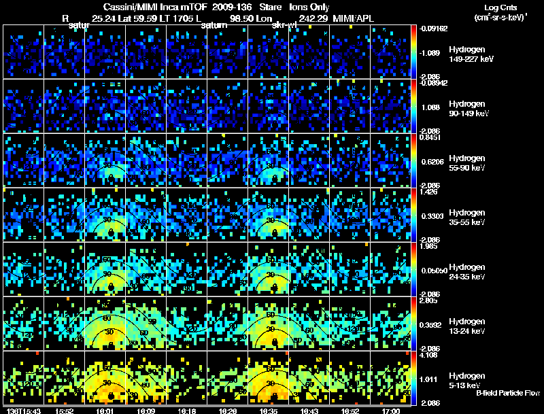Click the 1.011 color scale midpoint
This screenshot has height=414, width=544.
(429, 379)
